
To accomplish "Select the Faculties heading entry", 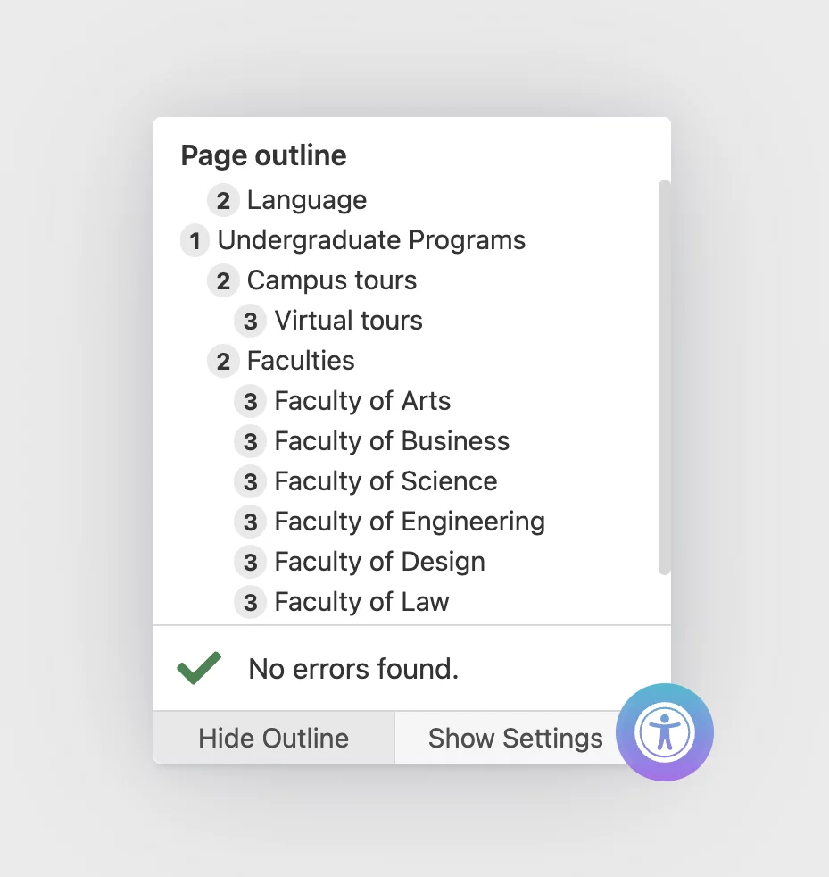I will pyautogui.click(x=301, y=361).
